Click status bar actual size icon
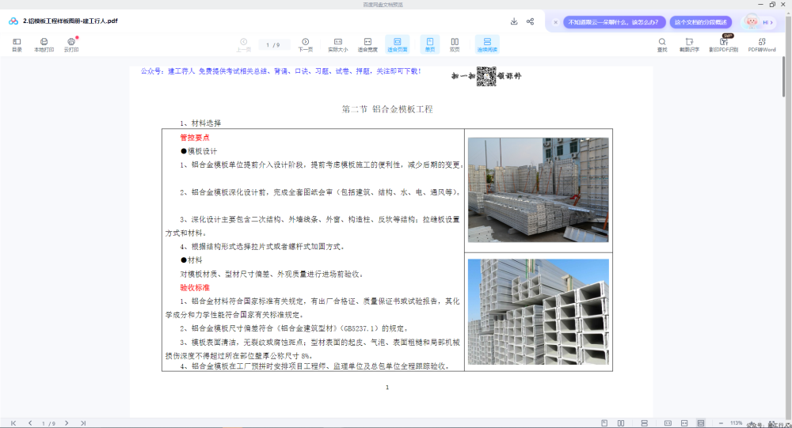This screenshot has width=792, height=428. click(668, 423)
